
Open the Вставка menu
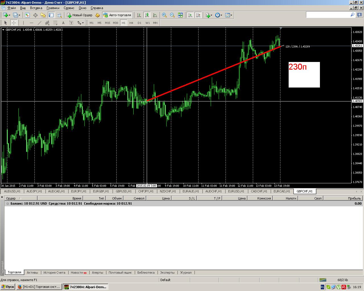pos(36,8)
